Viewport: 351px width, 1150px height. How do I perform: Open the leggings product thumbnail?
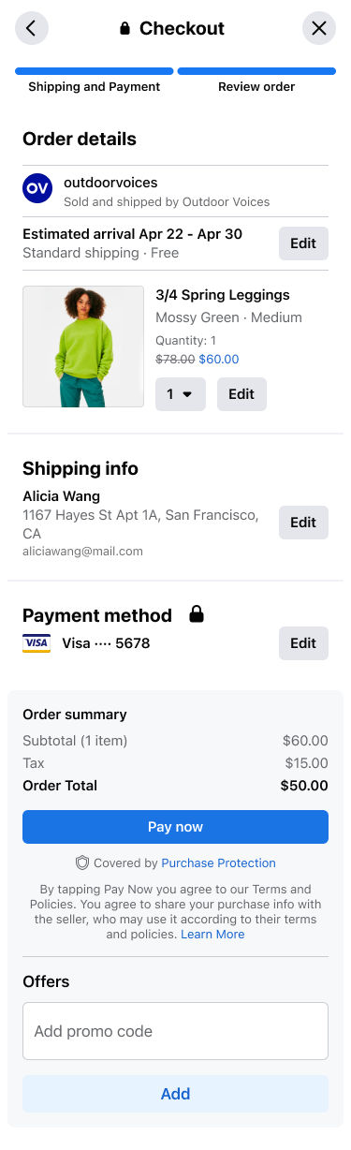(83, 346)
